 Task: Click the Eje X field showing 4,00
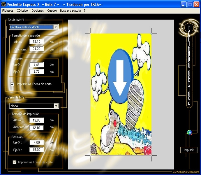[37, 142]
